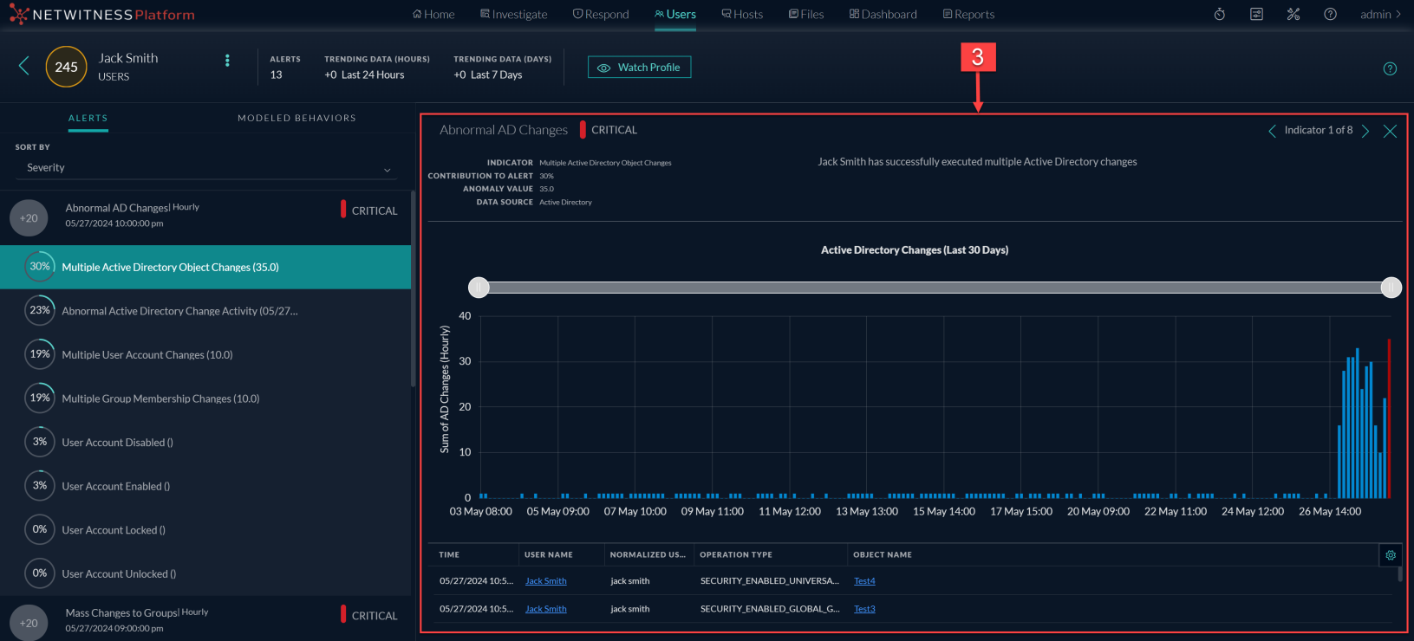Screen dimensions: 1414x641
Task: Open the tasks list icon in top bar
Action: point(1256,14)
